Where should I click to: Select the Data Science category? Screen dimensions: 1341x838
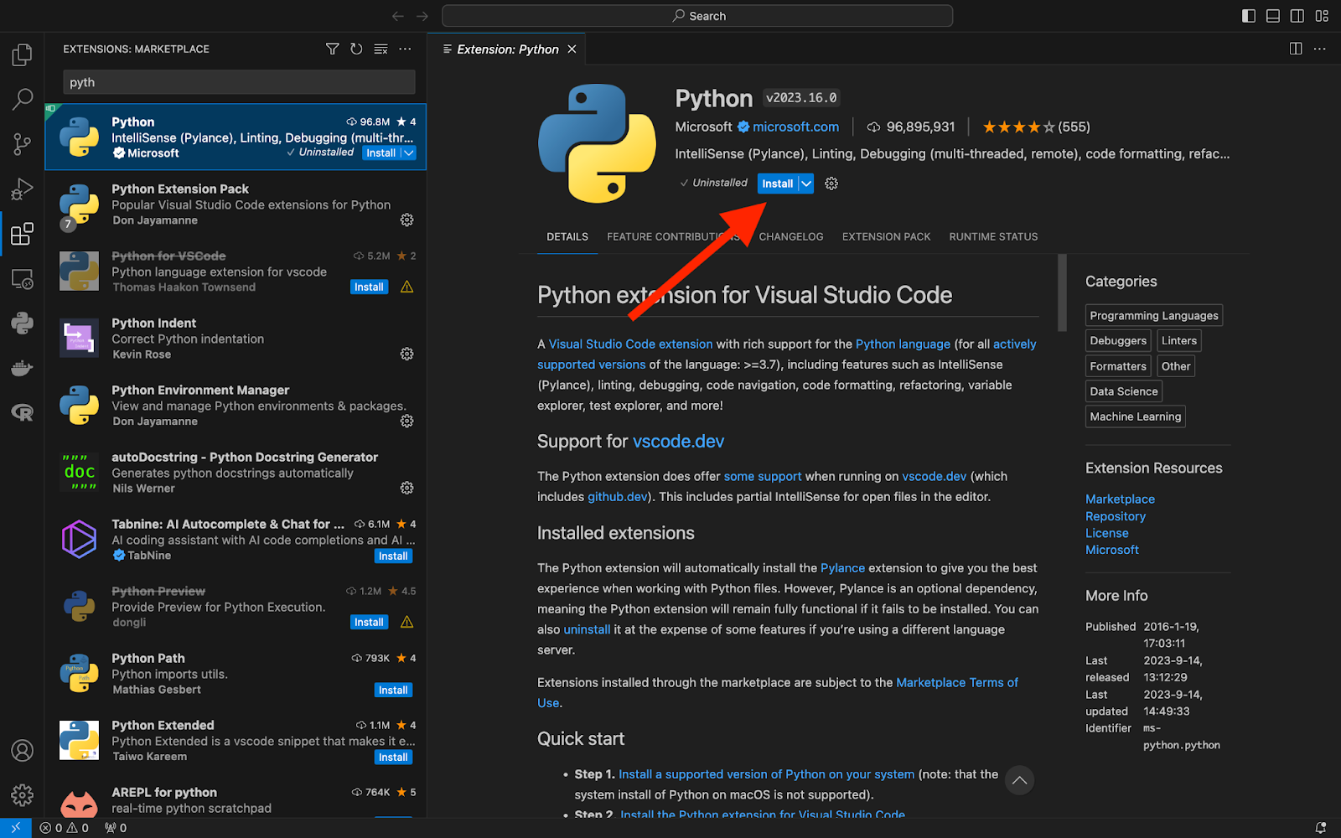click(1123, 391)
